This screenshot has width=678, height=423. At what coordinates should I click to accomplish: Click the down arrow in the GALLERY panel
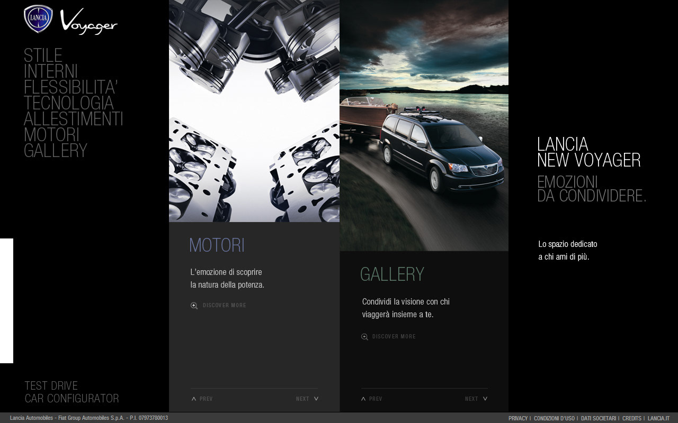(x=485, y=399)
